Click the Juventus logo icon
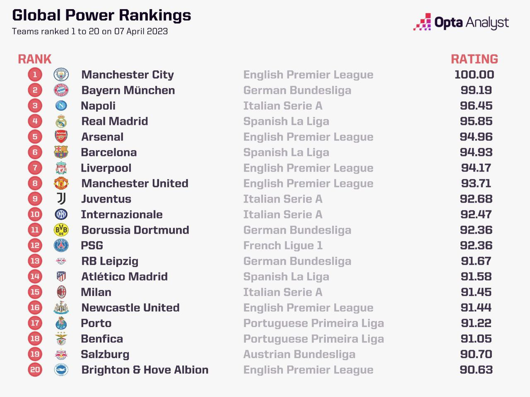 (x=61, y=199)
